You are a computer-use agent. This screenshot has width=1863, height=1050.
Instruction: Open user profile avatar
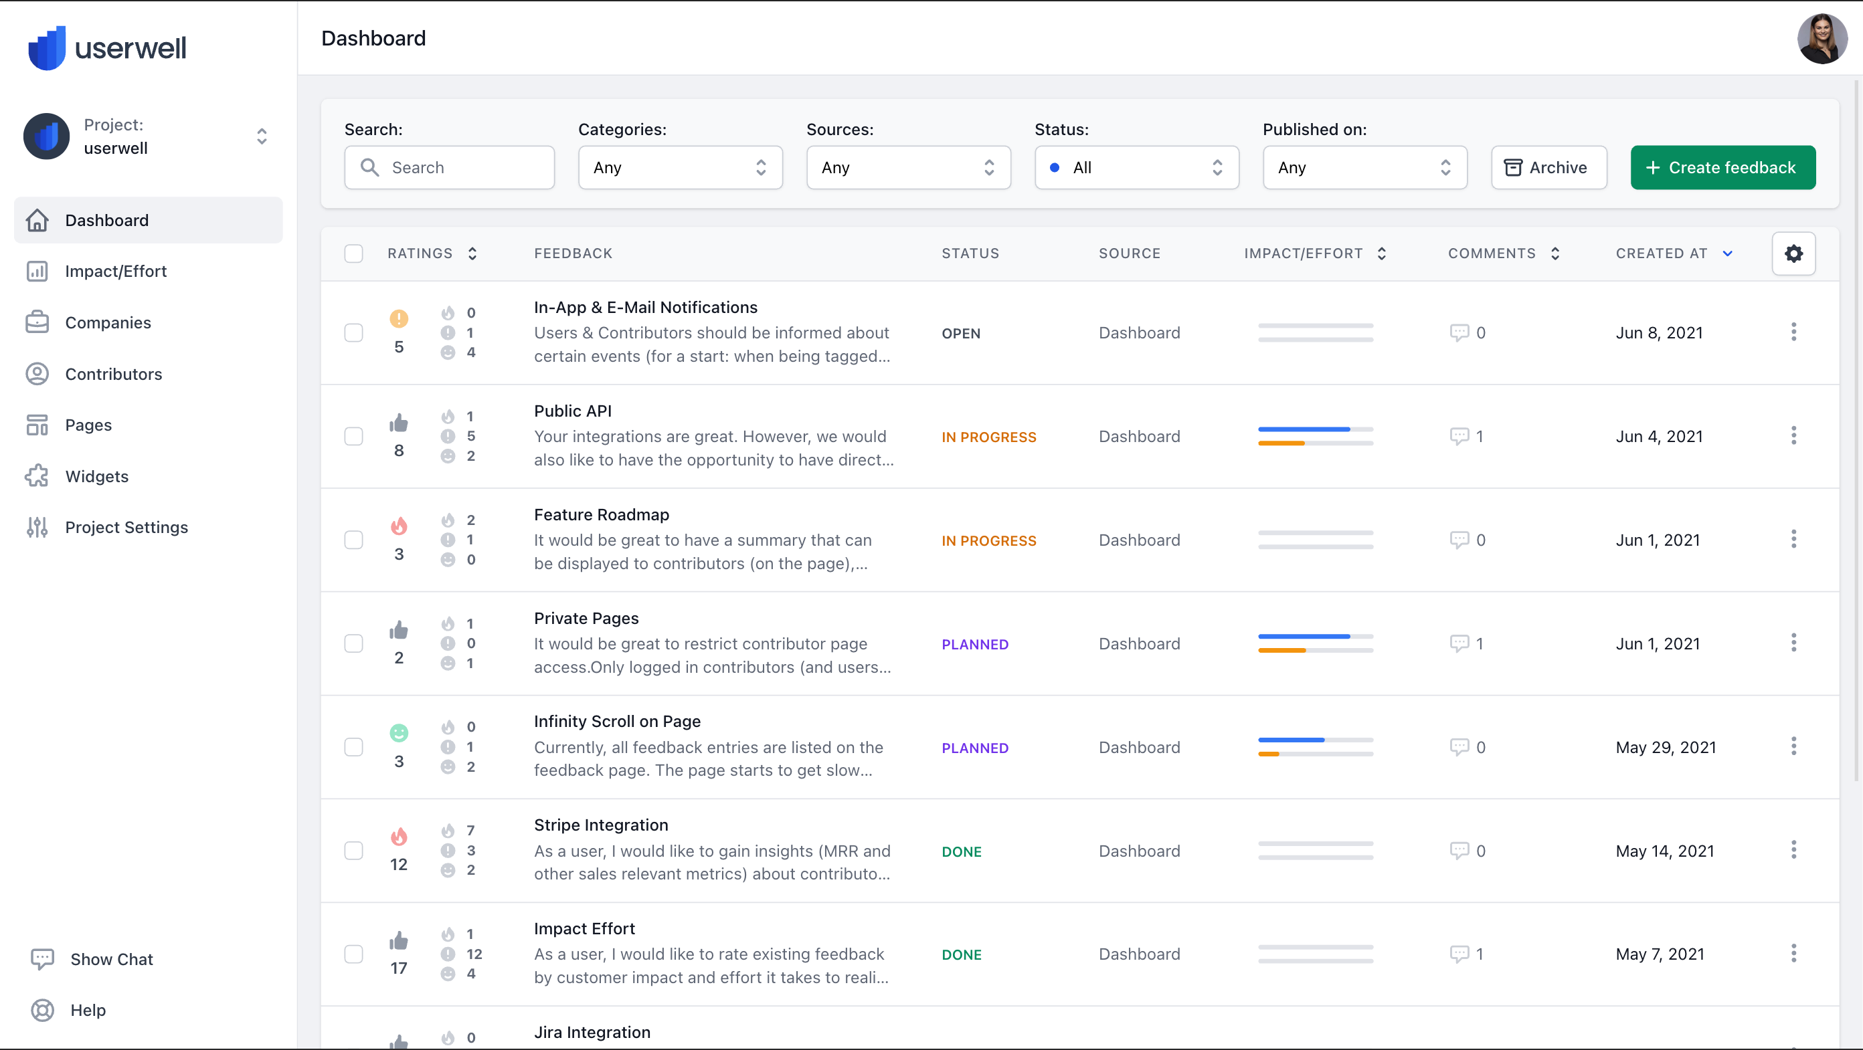[x=1821, y=38]
